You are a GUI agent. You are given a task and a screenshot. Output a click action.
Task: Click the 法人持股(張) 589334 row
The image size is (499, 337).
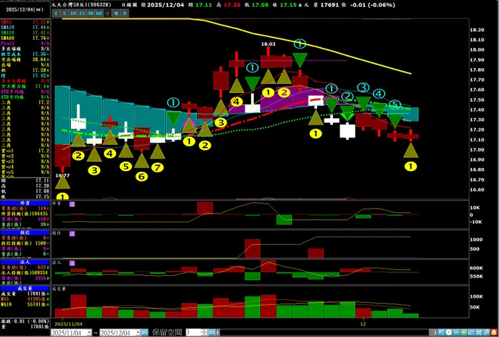click(25, 273)
